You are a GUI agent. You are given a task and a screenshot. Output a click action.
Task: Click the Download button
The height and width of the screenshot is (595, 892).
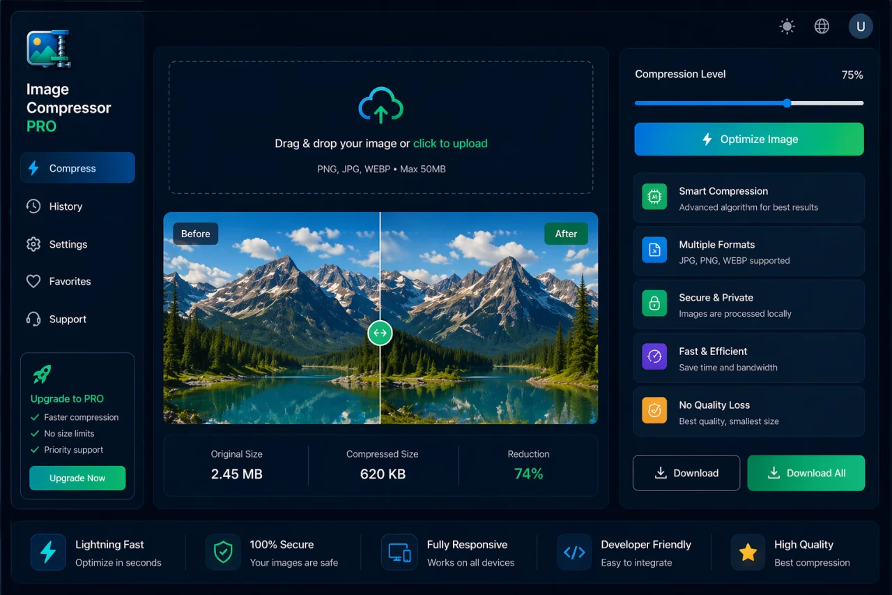click(x=686, y=473)
